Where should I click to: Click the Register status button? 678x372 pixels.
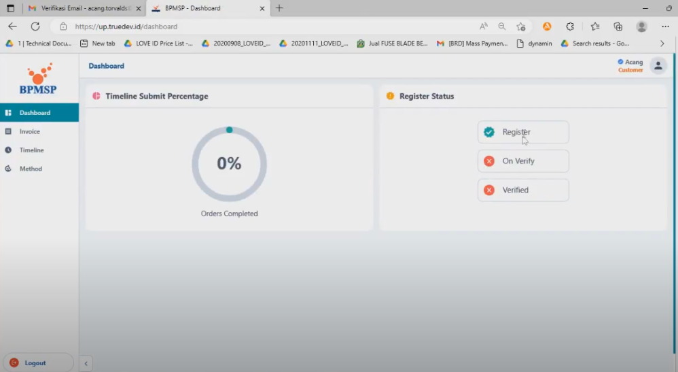522,133
